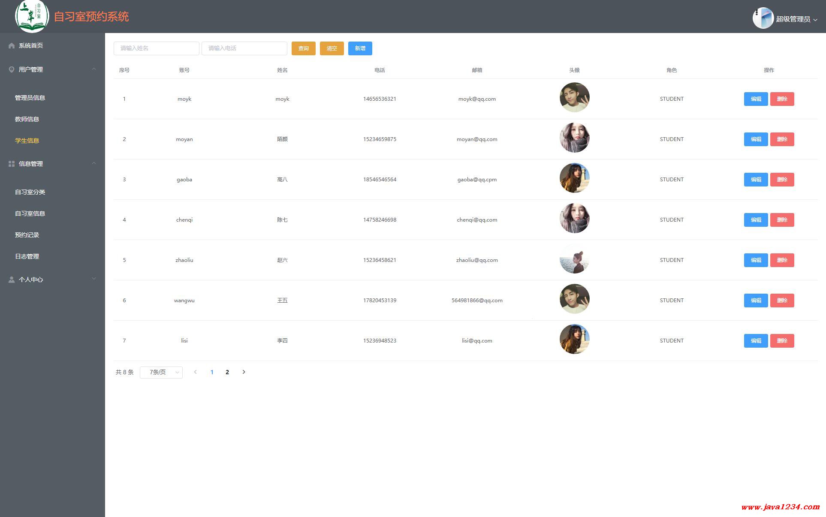Click the avatar in the gaoba row
The image size is (826, 517).
point(575,178)
